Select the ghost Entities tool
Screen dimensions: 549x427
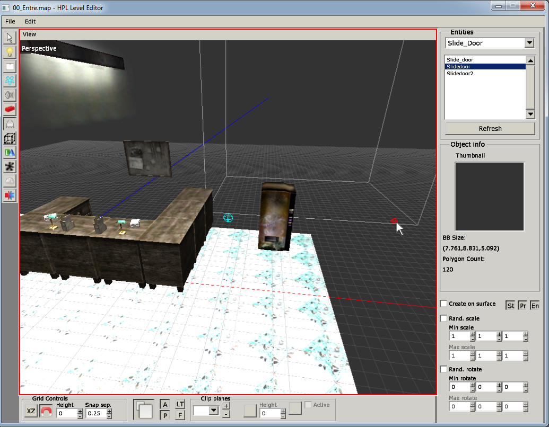(x=10, y=124)
